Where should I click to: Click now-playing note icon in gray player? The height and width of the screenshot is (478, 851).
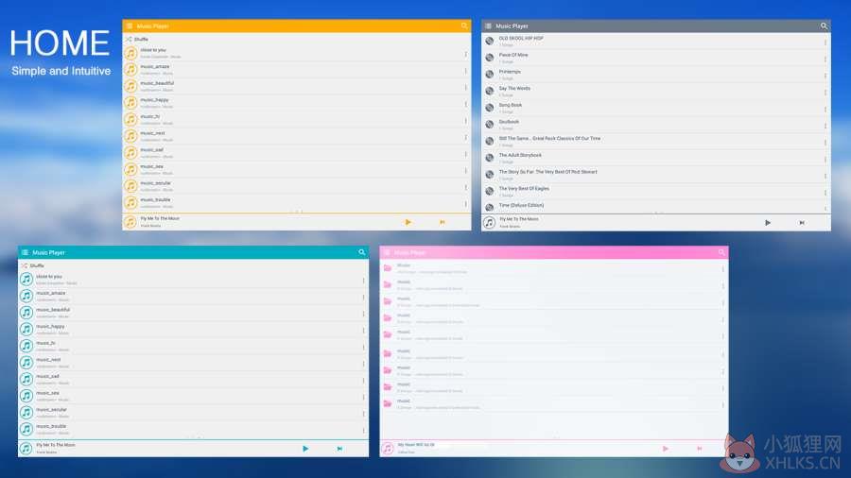(x=489, y=223)
